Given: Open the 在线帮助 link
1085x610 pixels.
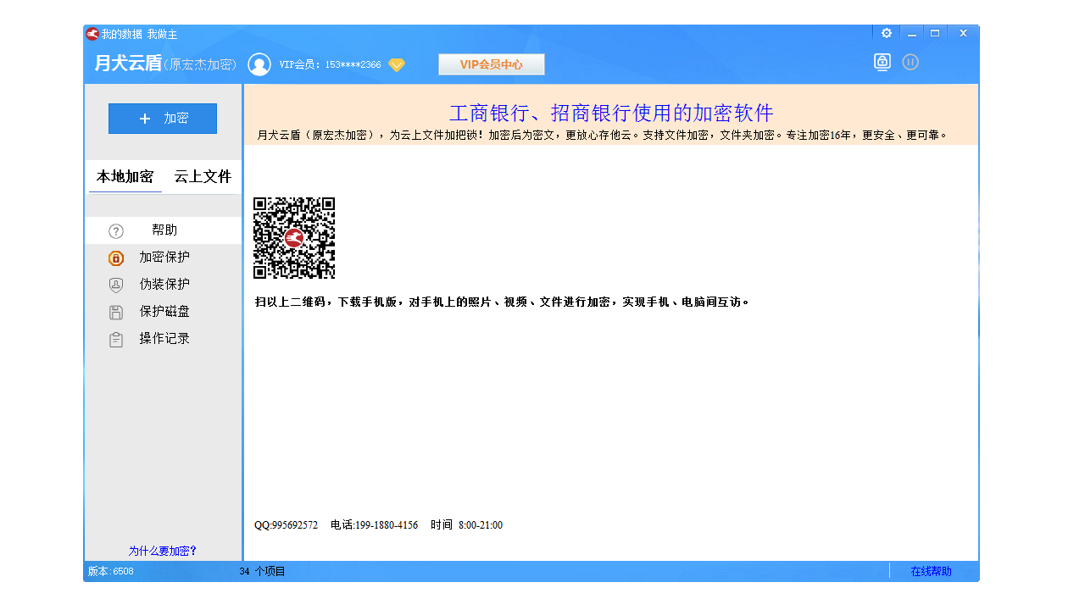Looking at the screenshot, I should (929, 571).
